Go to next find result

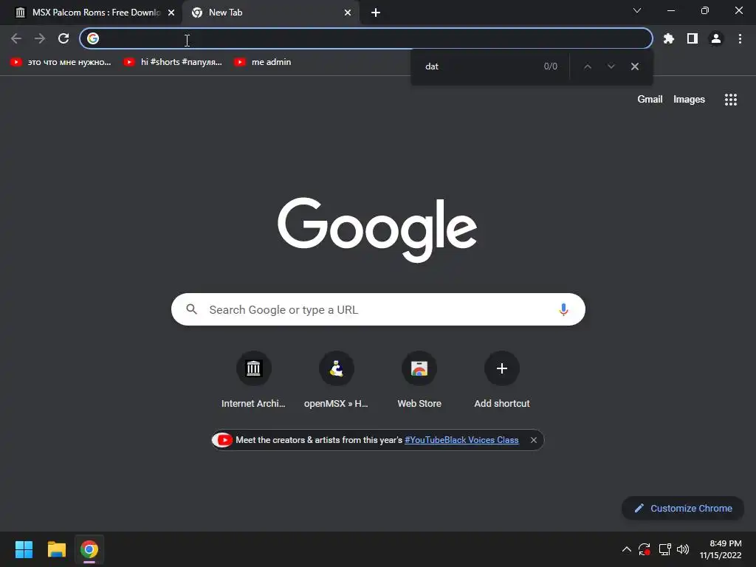pos(611,66)
